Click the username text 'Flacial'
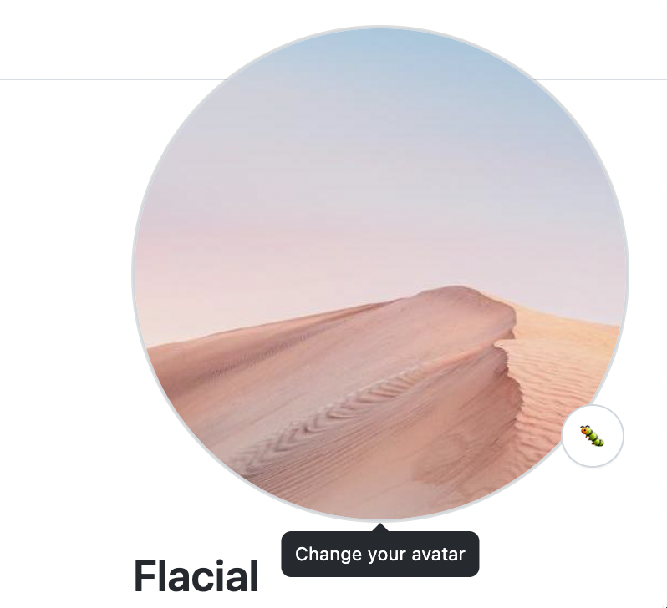The width and height of the screenshot is (667, 608). 196,576
